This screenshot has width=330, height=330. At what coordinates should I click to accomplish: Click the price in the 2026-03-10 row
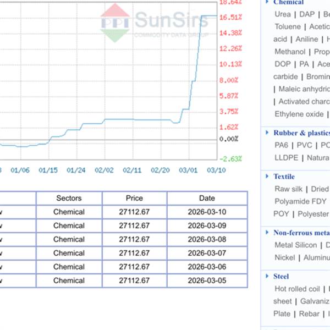tap(134, 212)
